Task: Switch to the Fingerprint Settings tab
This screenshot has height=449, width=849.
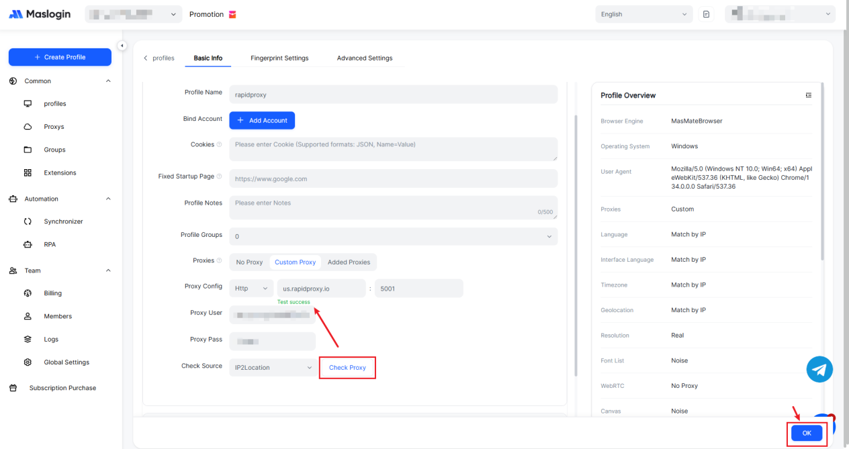Action: [279, 58]
